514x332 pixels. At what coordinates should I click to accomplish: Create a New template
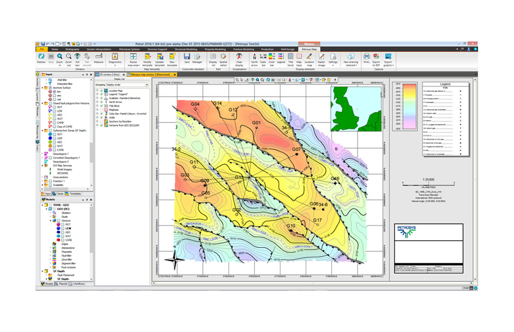[172, 60]
